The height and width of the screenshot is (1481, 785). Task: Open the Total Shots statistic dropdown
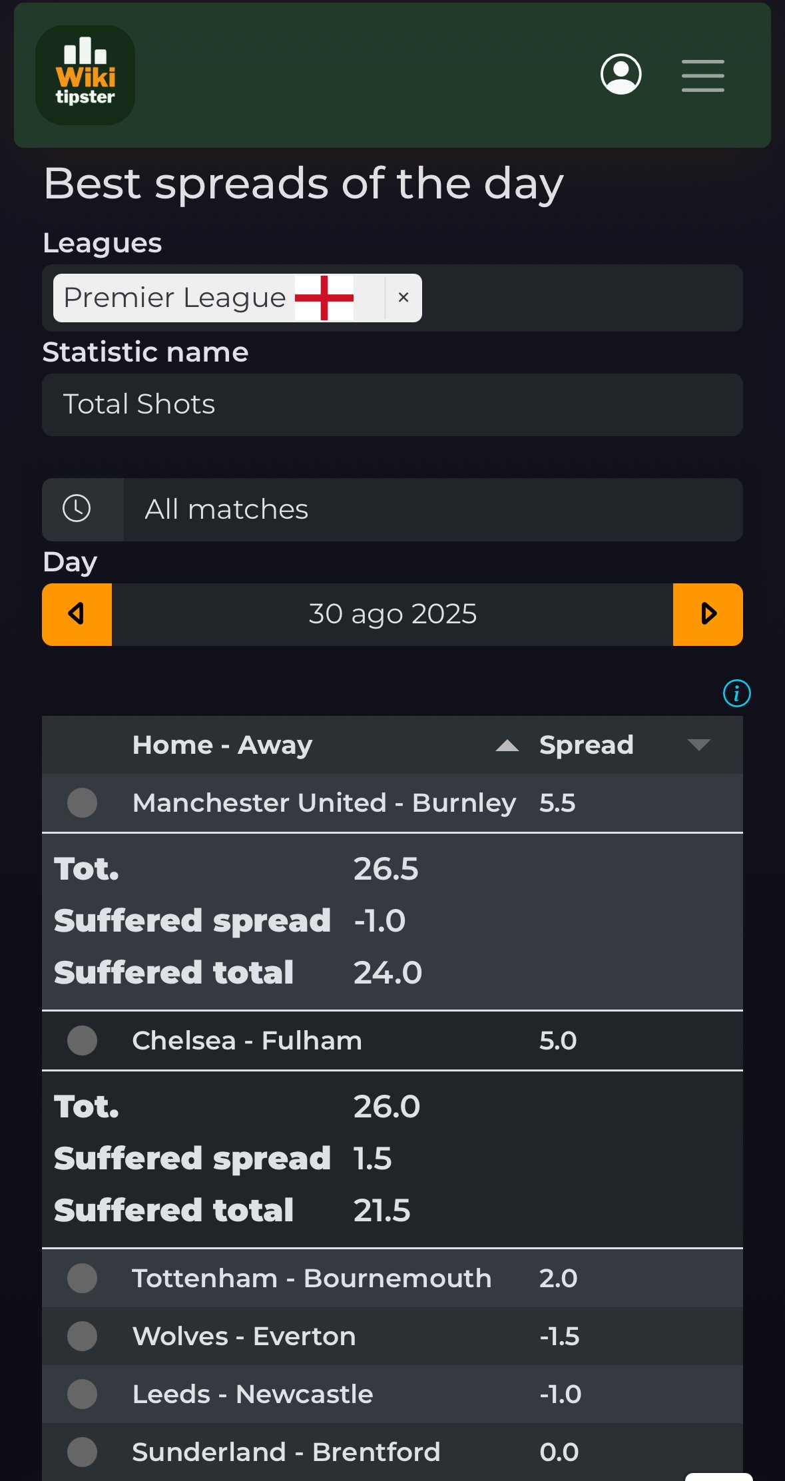(x=392, y=404)
